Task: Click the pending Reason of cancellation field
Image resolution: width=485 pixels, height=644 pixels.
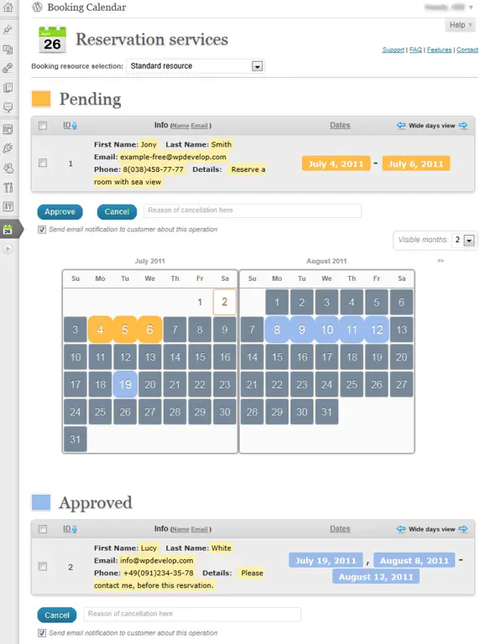Action: pyautogui.click(x=253, y=210)
